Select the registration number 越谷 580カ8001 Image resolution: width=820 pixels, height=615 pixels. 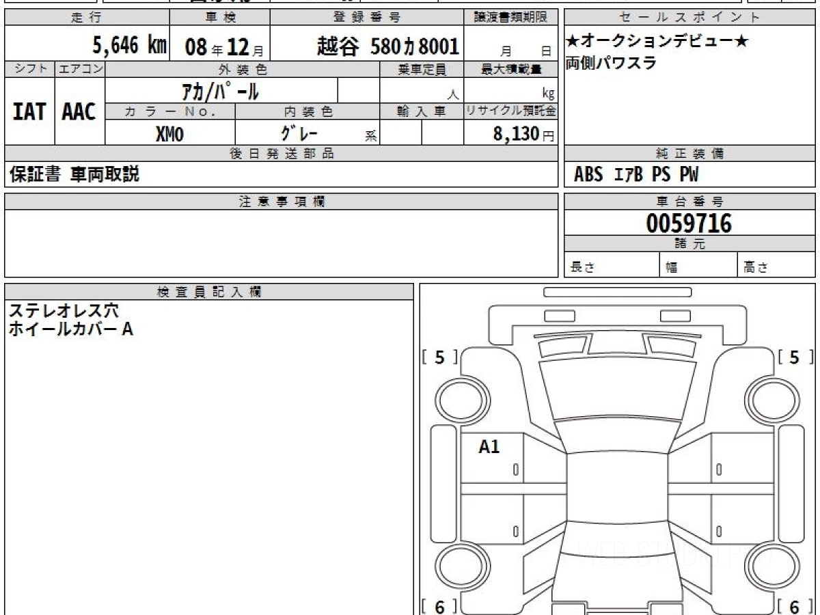coord(387,46)
